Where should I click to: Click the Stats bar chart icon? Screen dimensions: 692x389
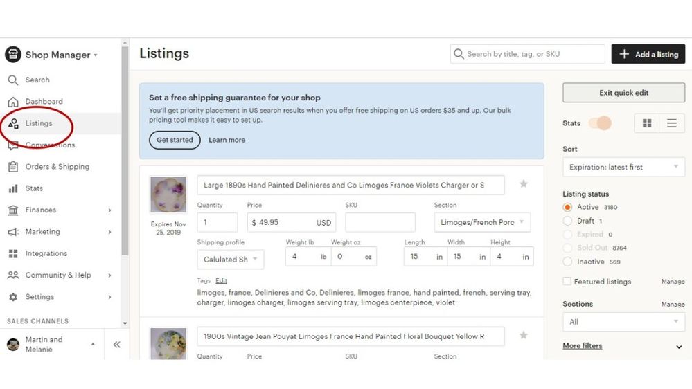pyautogui.click(x=13, y=188)
